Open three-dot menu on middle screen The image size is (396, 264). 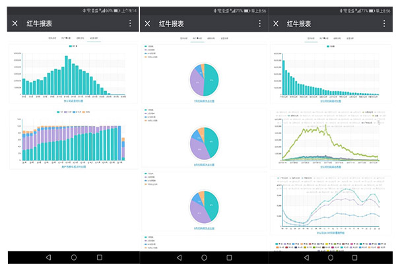tap(260, 23)
